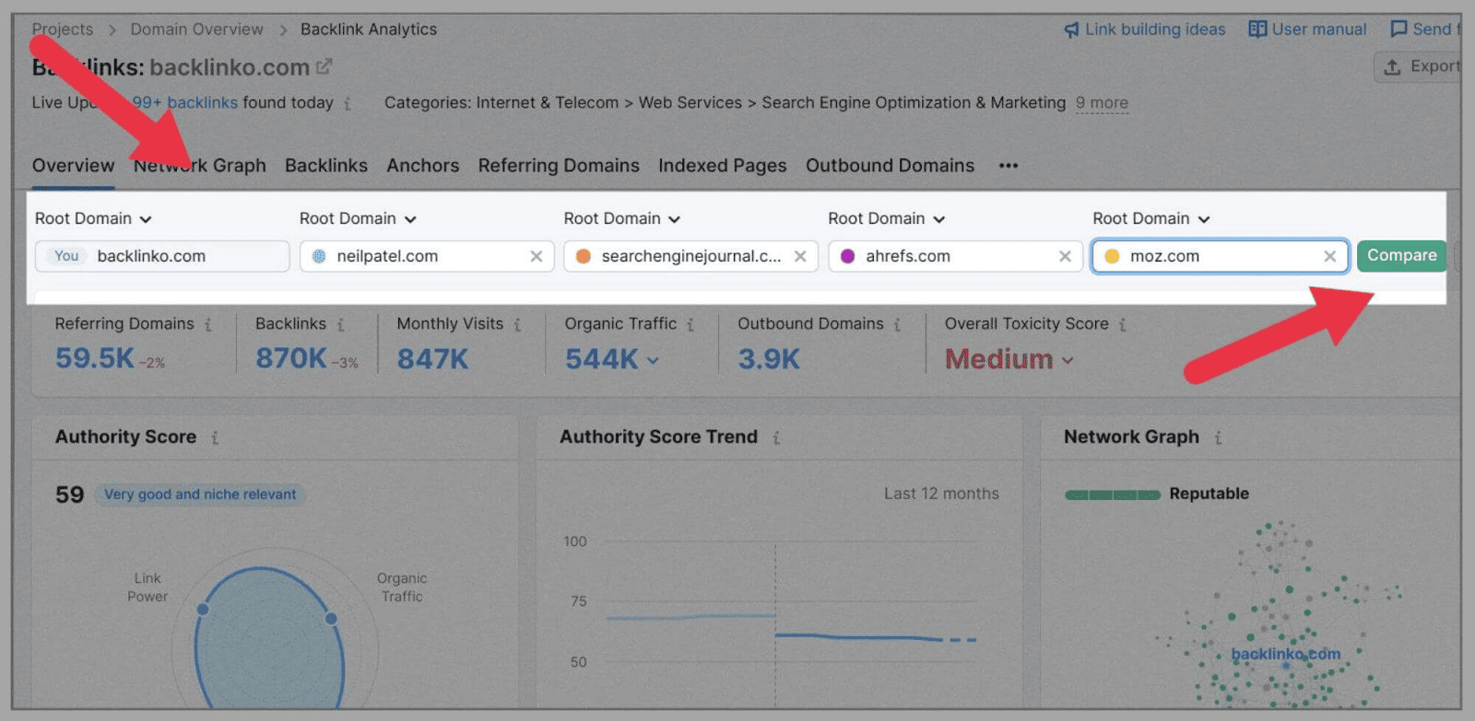
Task: Click the User manual book icon
Action: 1257,29
